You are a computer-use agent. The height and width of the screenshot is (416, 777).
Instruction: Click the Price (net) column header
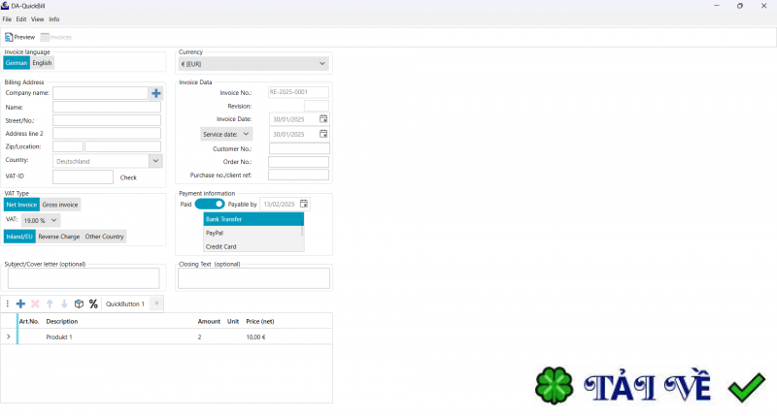260,322
